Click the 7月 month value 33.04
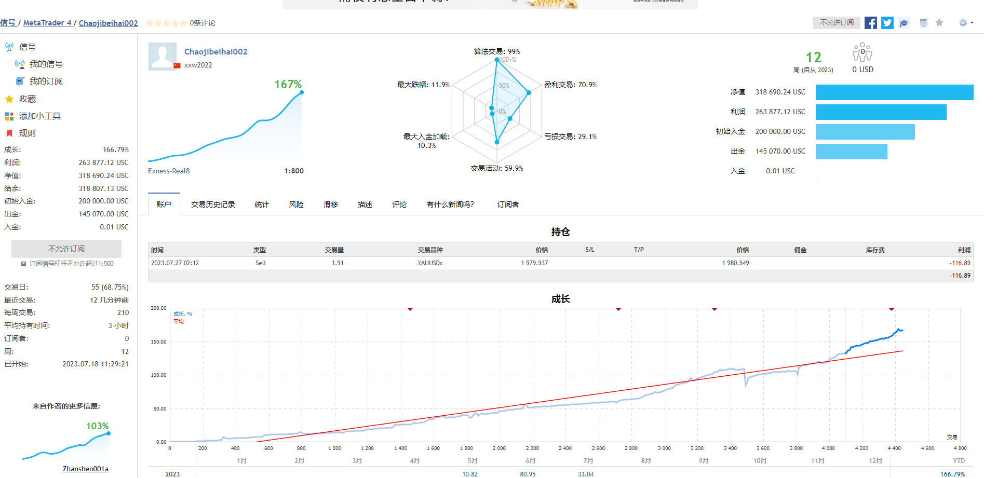Image resolution: width=984 pixels, height=478 pixels. click(586, 474)
